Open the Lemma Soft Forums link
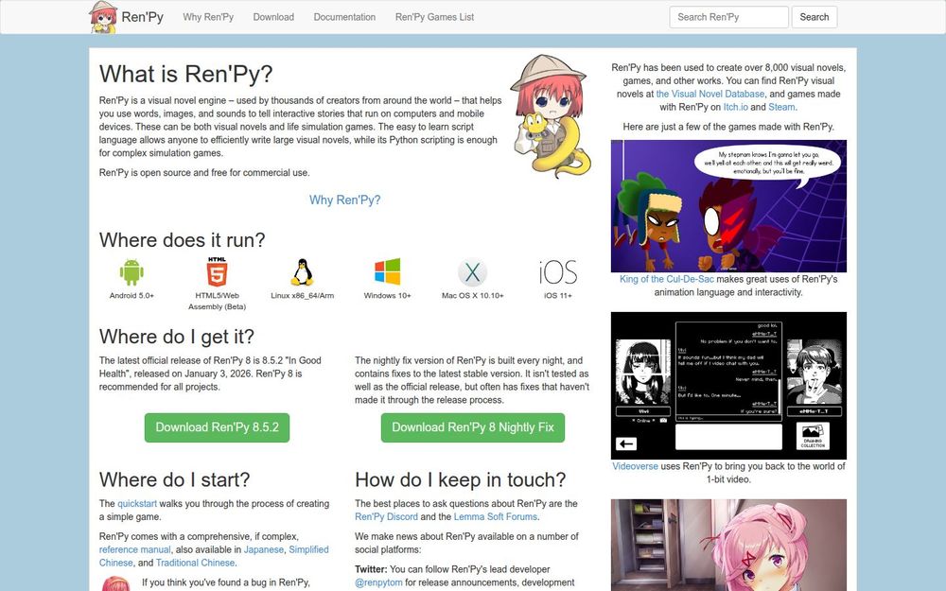This screenshot has width=946, height=591. click(x=496, y=517)
